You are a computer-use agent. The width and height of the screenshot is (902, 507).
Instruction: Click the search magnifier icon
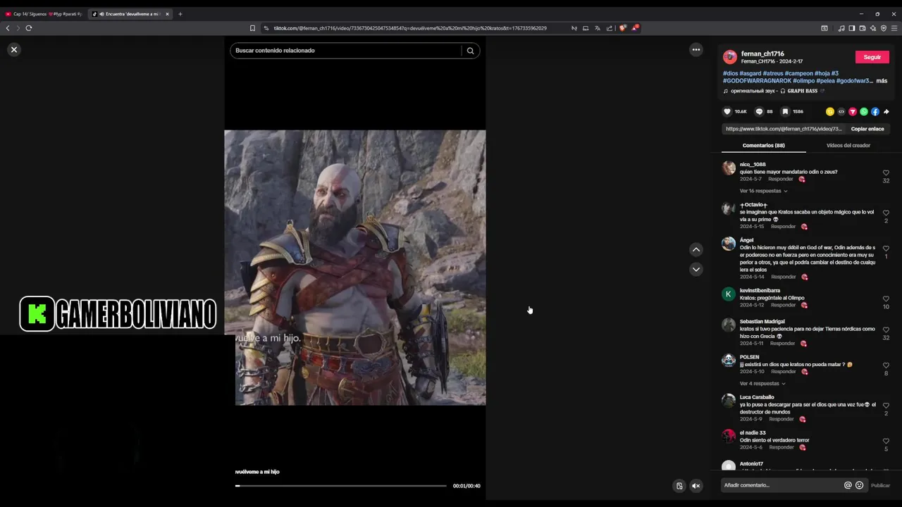point(470,51)
